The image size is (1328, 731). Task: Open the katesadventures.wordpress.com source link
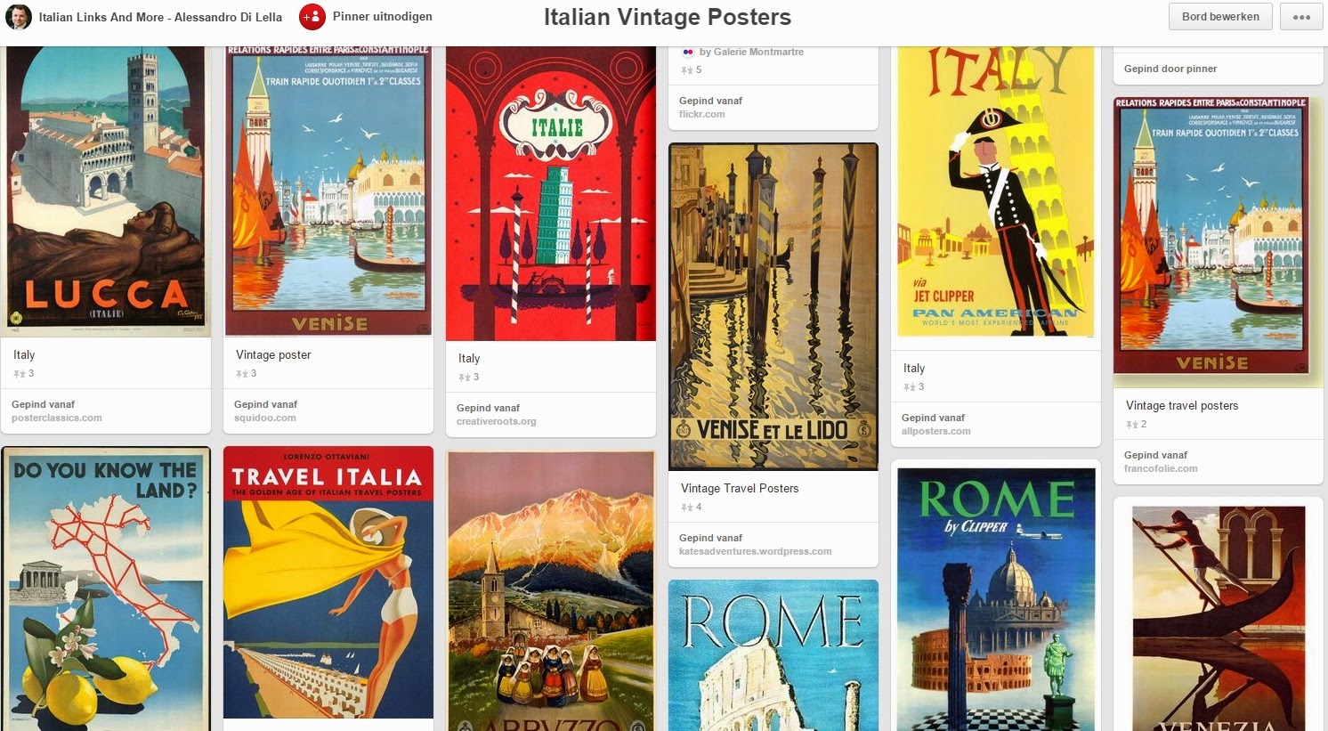[x=756, y=551]
